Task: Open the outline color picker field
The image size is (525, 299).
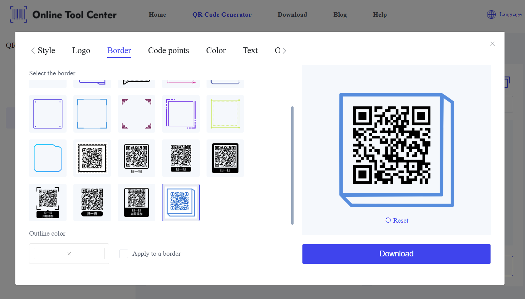Action: pyautogui.click(x=69, y=254)
